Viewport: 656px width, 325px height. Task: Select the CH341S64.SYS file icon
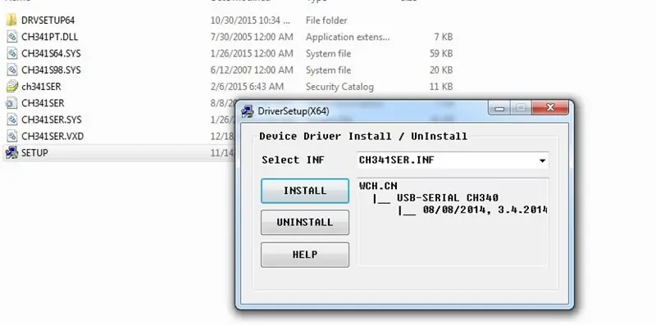coord(11,53)
